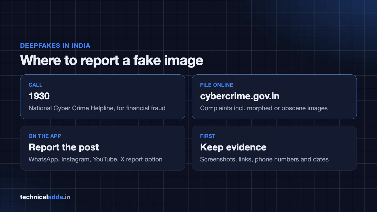
Task: Select the '1930' helpline number
Action: click(39, 96)
